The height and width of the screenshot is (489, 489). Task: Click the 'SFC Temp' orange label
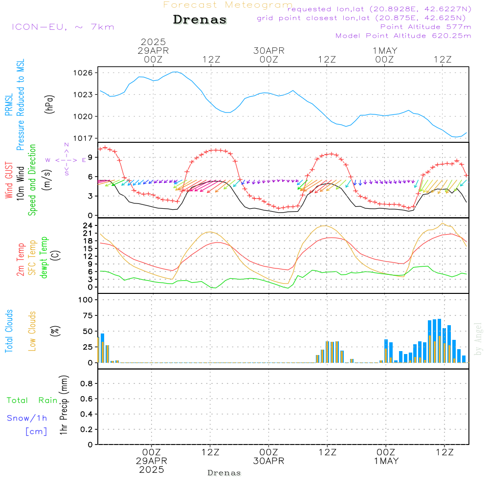[32, 258]
